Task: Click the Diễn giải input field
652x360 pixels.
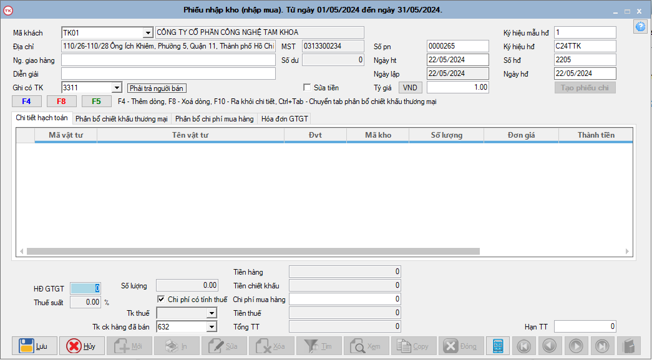Action: 168,73
